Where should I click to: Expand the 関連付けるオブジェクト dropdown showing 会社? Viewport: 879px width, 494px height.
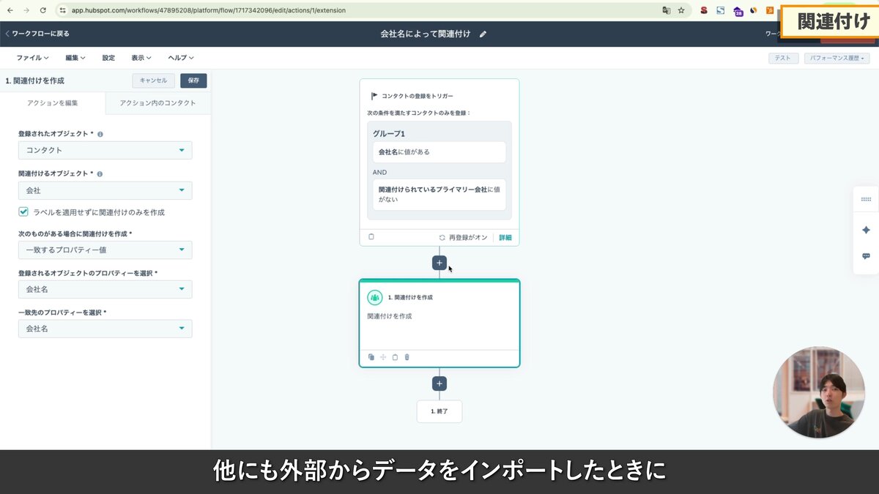(105, 189)
